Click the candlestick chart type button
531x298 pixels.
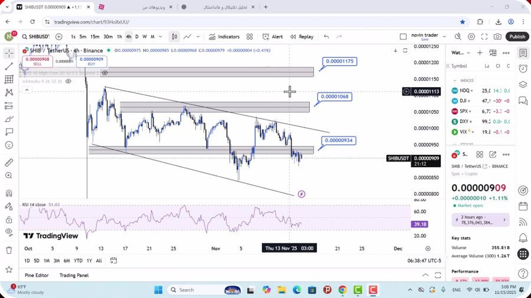175,37
